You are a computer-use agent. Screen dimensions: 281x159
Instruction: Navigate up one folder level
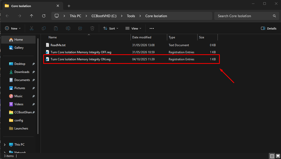[x=32, y=16]
